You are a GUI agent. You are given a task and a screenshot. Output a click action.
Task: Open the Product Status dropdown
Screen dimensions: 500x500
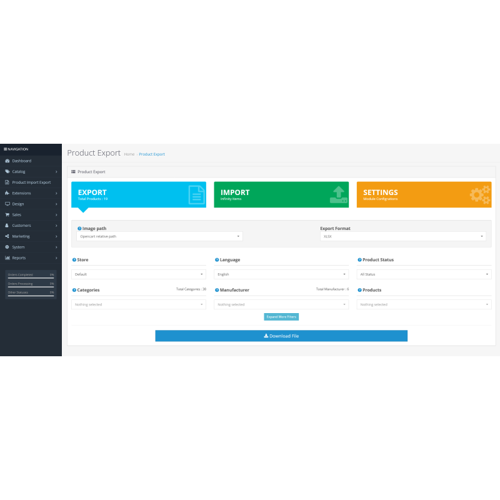point(424,274)
